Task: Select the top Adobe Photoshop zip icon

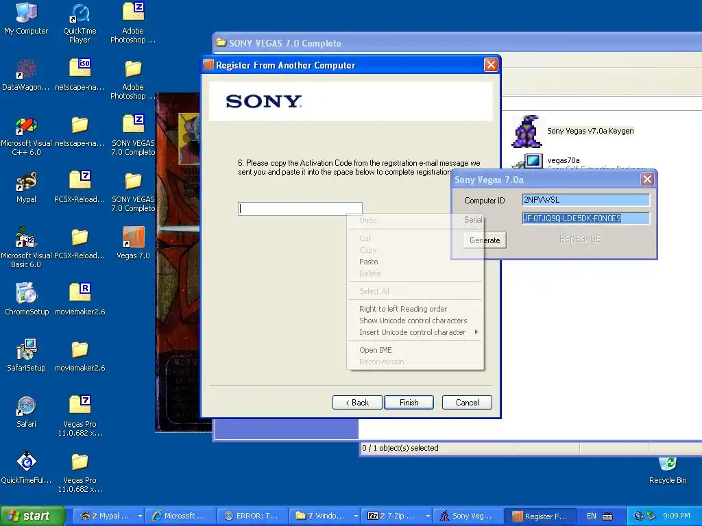Action: 133,23
